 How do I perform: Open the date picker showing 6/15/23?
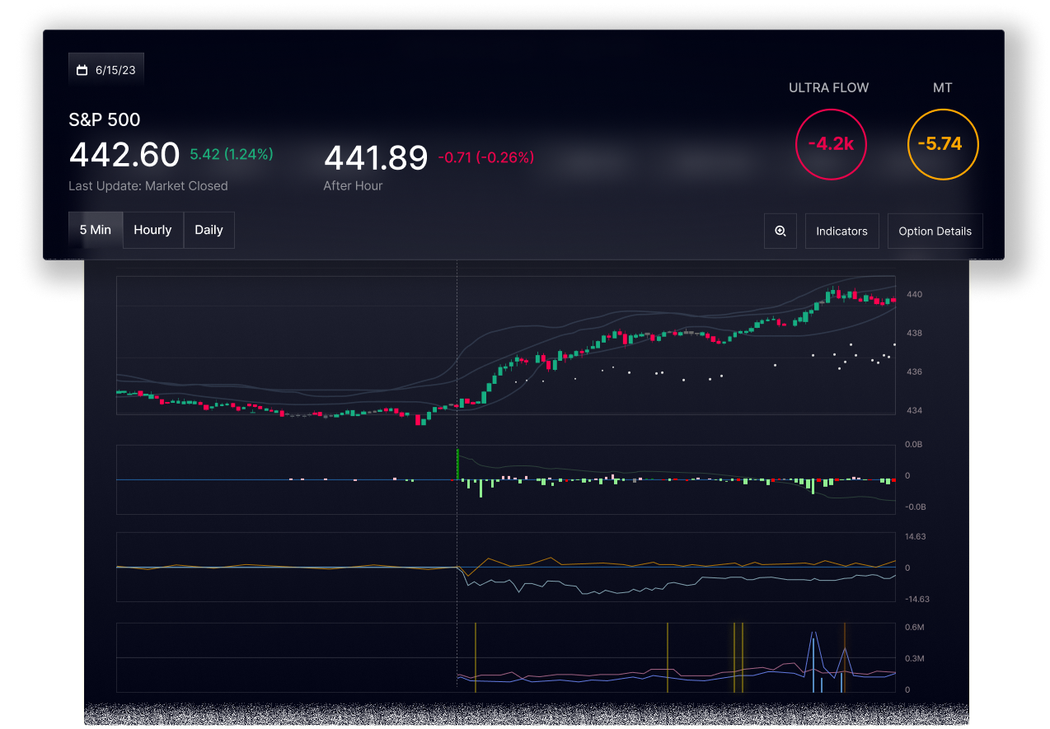coord(106,68)
